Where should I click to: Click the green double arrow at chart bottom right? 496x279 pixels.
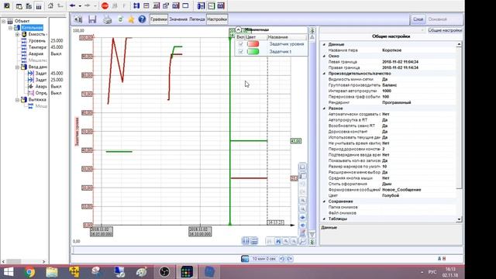(312, 242)
